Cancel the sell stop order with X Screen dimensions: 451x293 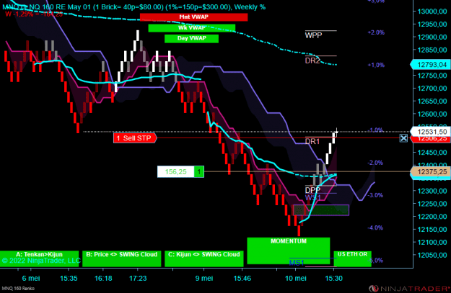pos(403,138)
